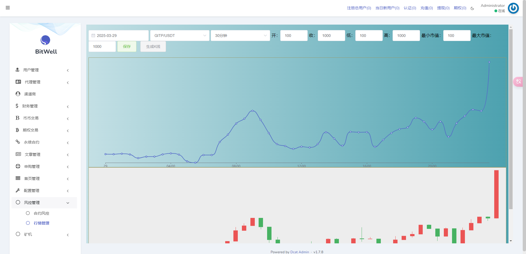Viewport: 526px width, 254px height.
Task: Click the 渠道商 user circle icon
Action: coord(18,94)
